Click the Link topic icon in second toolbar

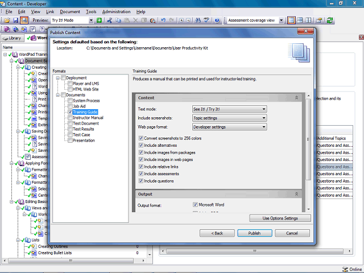pos(24,29)
